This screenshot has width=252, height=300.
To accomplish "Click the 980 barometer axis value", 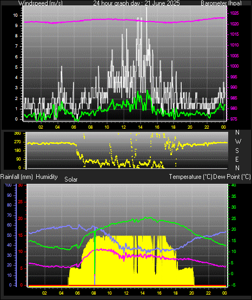I will [x=234, y=108].
